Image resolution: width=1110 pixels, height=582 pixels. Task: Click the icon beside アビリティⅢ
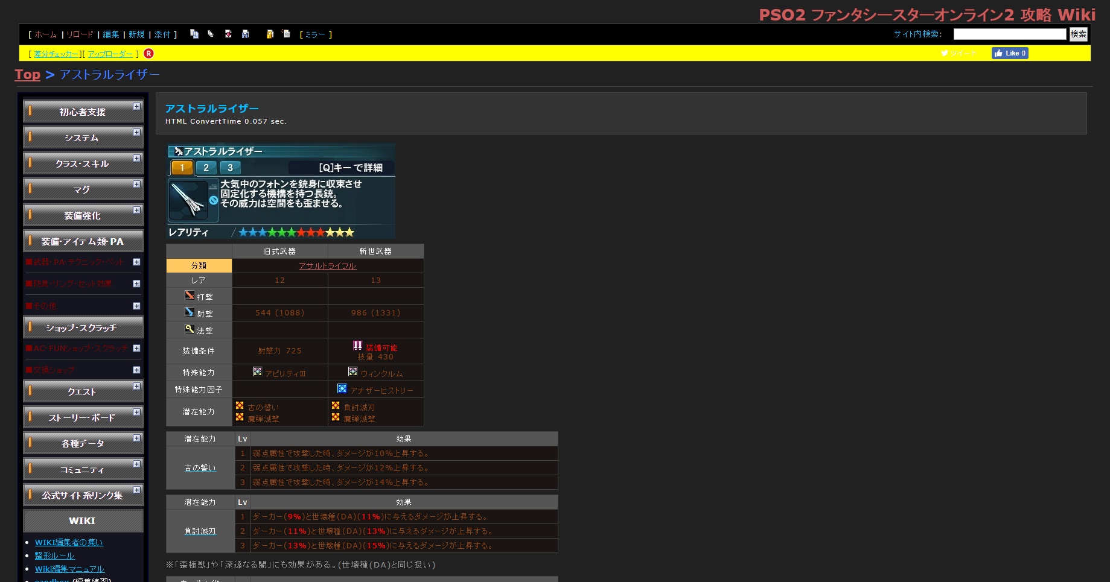click(258, 372)
